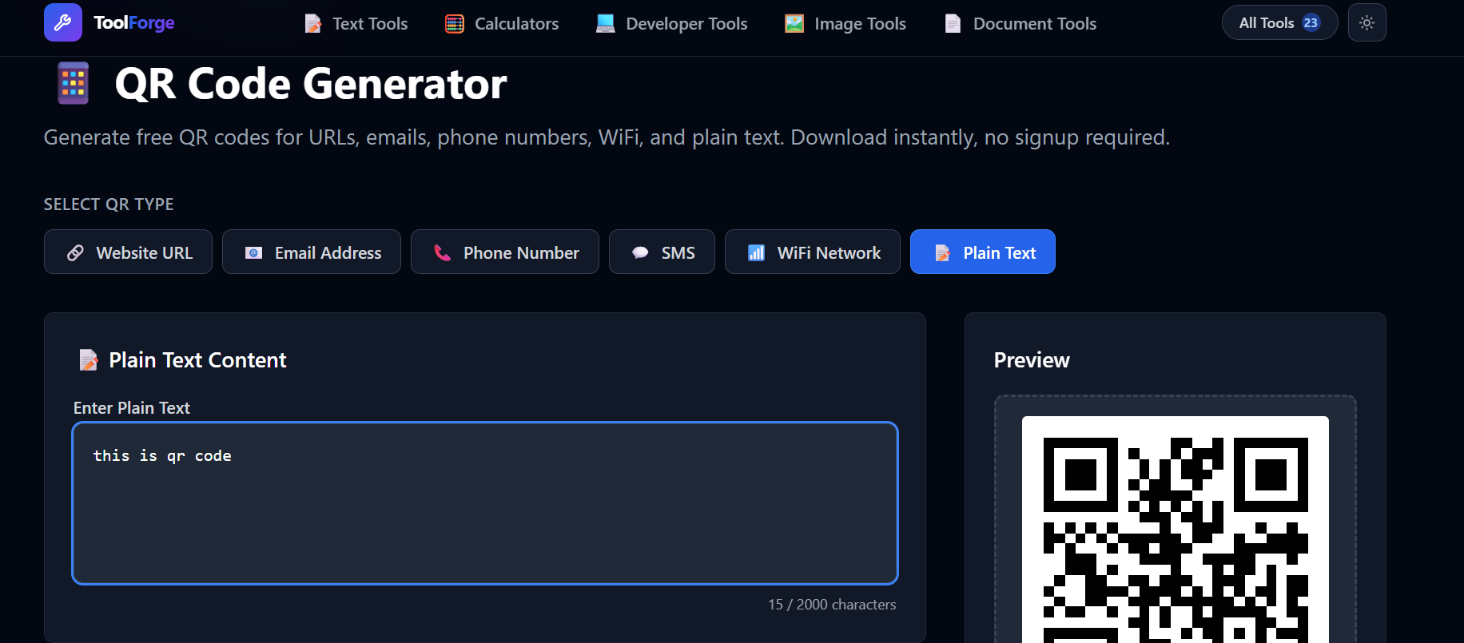Select the Email Address QR type
Viewport: 1464px width, 643px height.
coord(312,252)
